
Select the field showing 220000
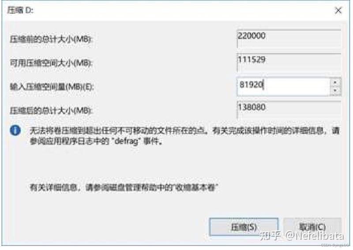pos(289,39)
